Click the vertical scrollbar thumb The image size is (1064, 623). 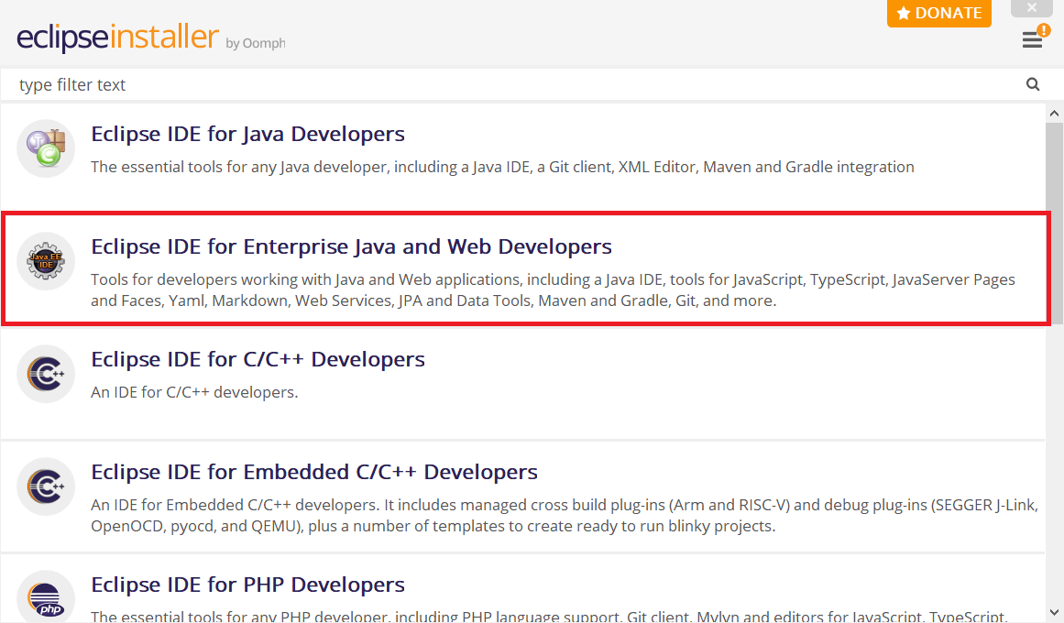coord(1054,224)
